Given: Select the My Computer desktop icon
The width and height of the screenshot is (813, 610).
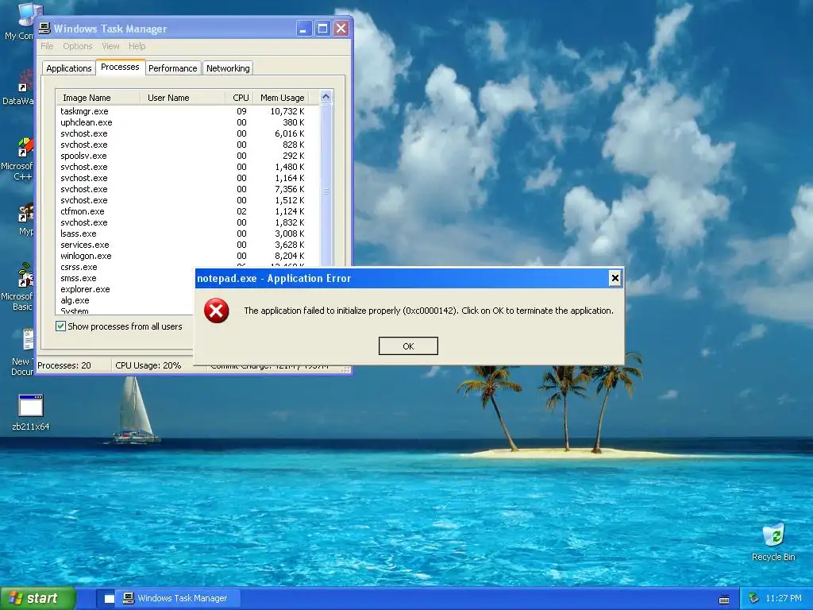Looking at the screenshot, I should 21,21.
